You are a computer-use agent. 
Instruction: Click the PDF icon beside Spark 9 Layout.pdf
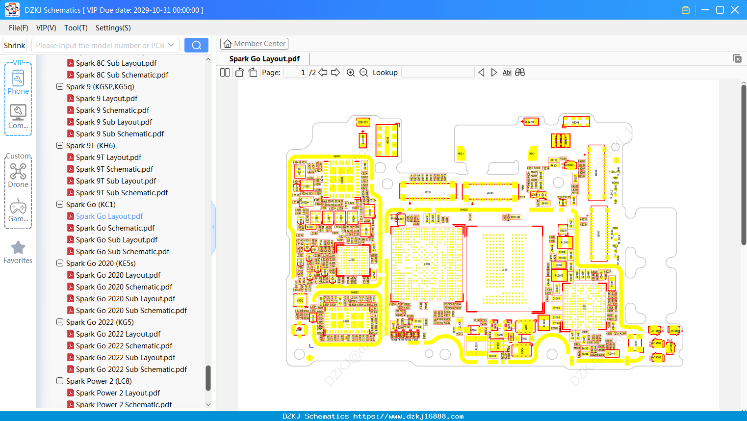click(x=71, y=98)
